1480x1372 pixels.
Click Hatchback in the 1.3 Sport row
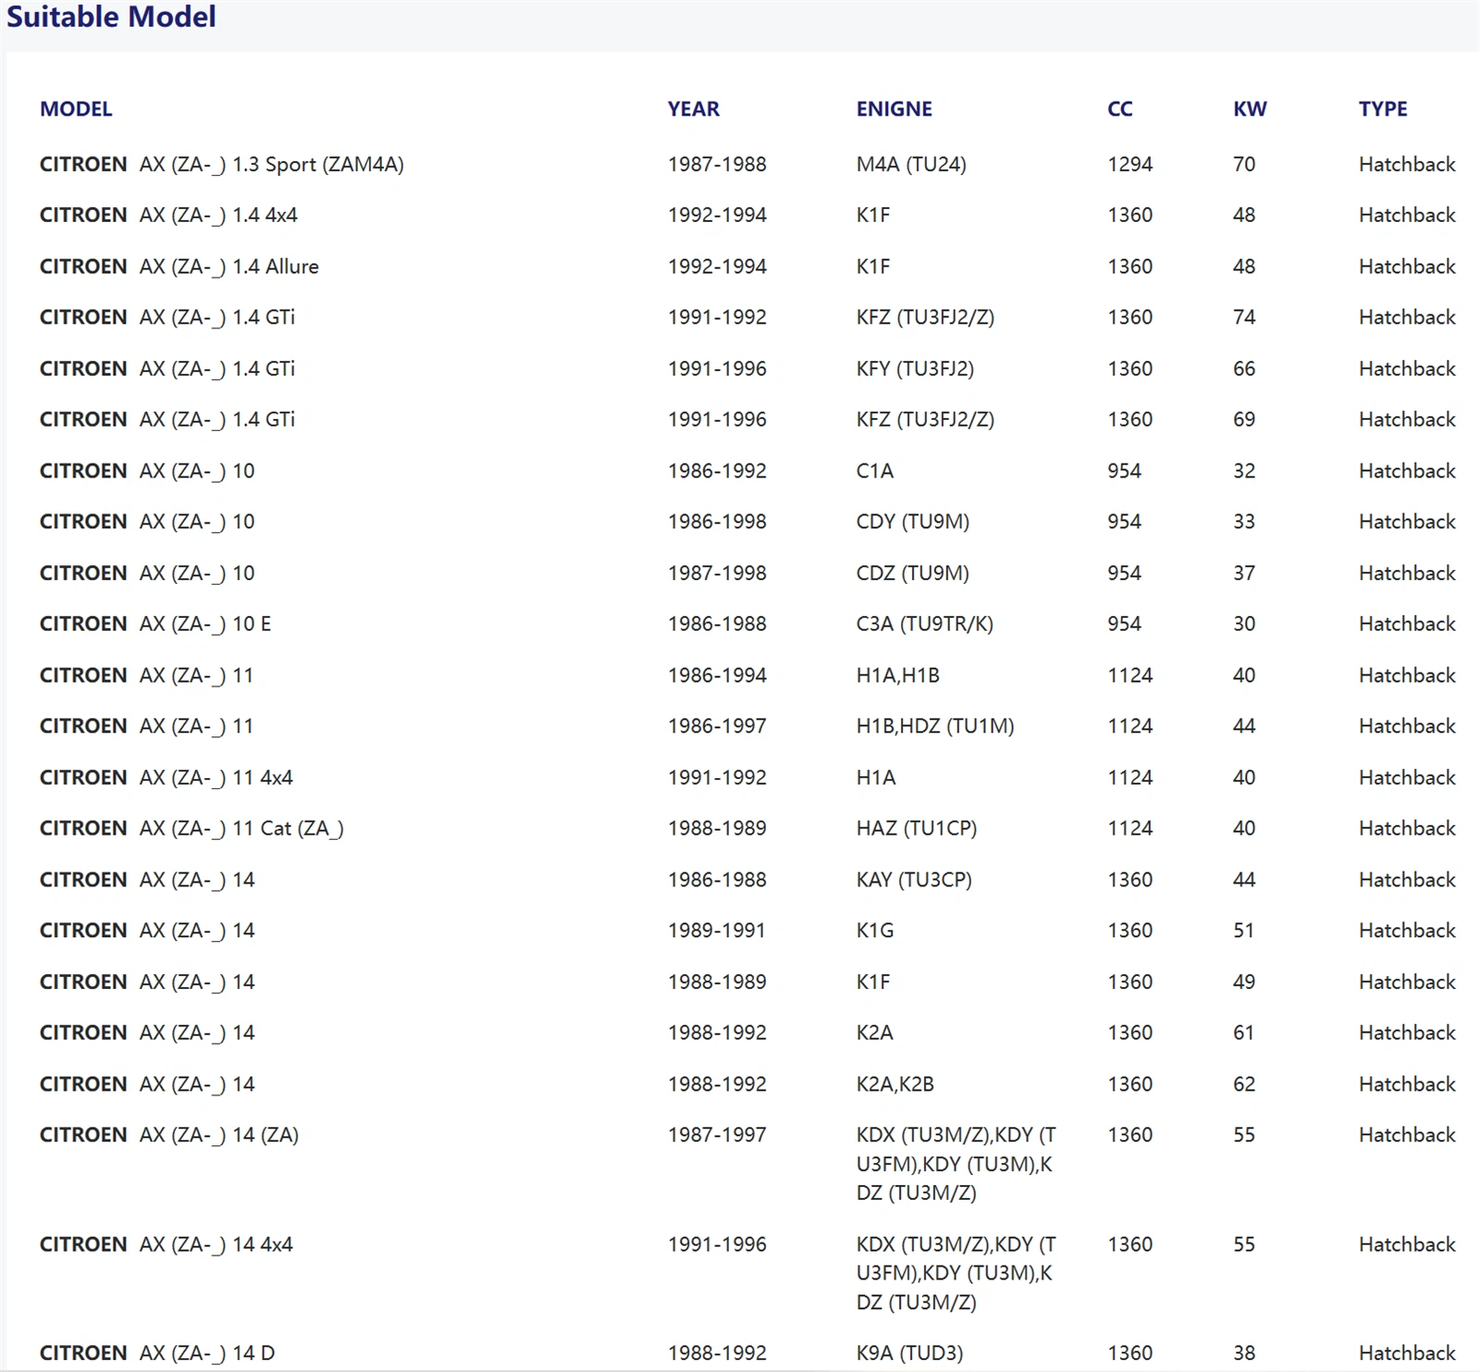(x=1407, y=165)
